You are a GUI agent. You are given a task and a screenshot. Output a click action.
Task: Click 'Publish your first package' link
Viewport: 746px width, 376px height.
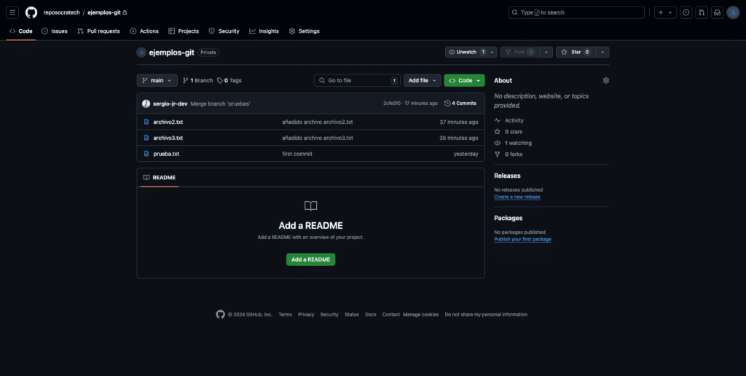(x=522, y=240)
